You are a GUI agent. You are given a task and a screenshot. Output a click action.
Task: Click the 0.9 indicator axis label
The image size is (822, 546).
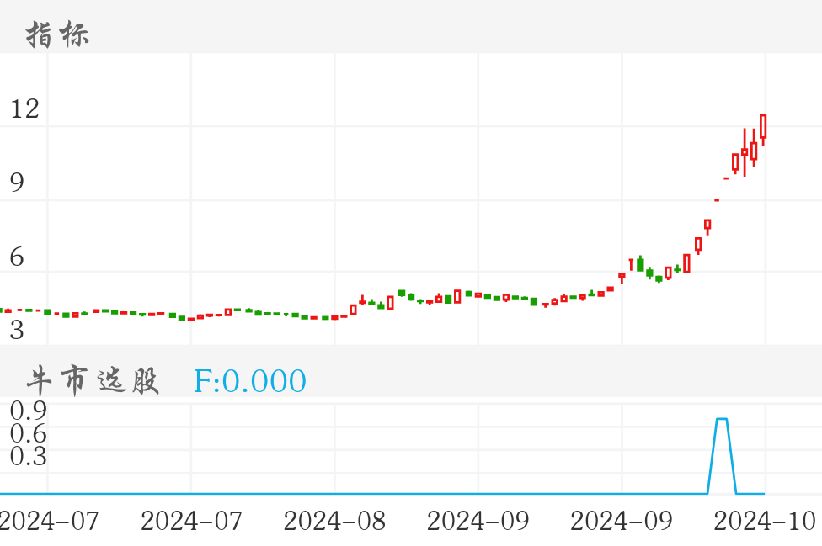[28, 411]
